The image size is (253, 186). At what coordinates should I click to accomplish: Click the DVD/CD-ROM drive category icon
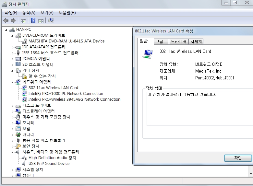(x=18, y=35)
